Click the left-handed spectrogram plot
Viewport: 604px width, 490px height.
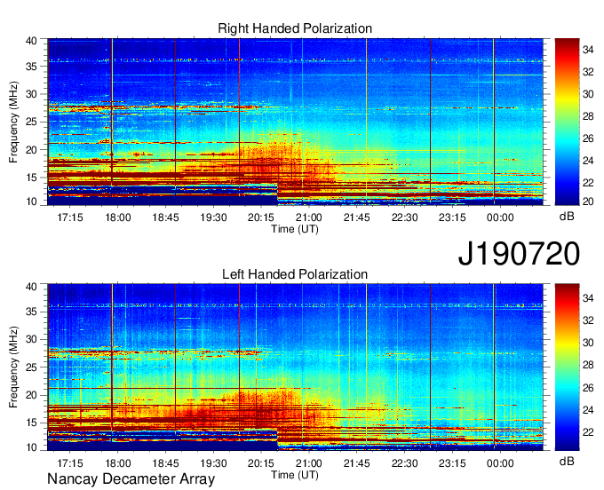click(295, 367)
